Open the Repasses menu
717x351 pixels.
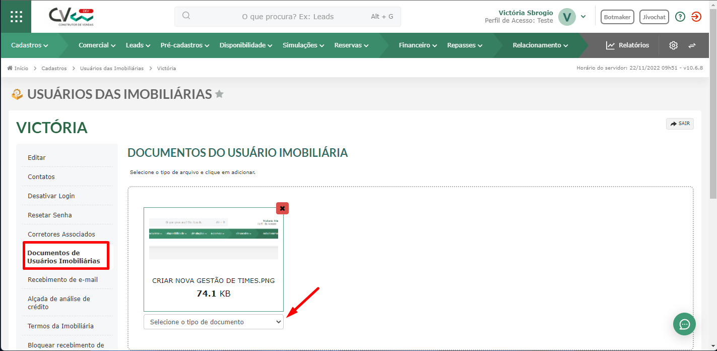[x=465, y=45]
